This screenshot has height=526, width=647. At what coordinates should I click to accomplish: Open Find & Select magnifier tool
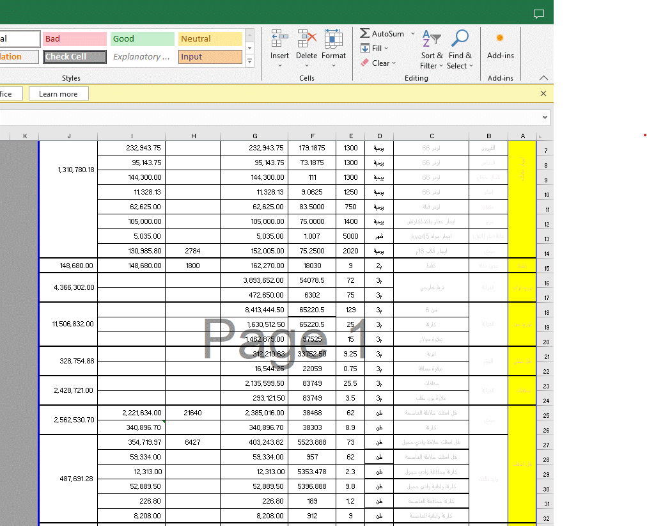pos(460,49)
